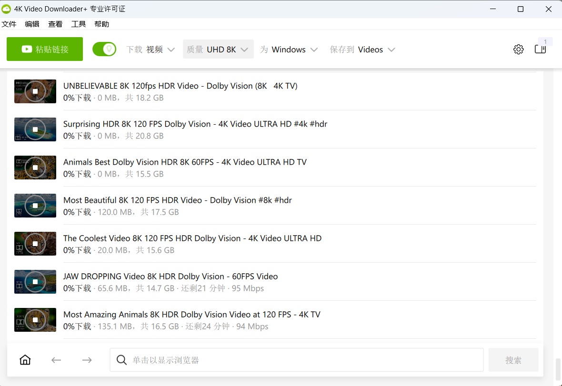Stop download of The Coolest Video 8K
This screenshot has height=386, width=562.
[x=35, y=244]
